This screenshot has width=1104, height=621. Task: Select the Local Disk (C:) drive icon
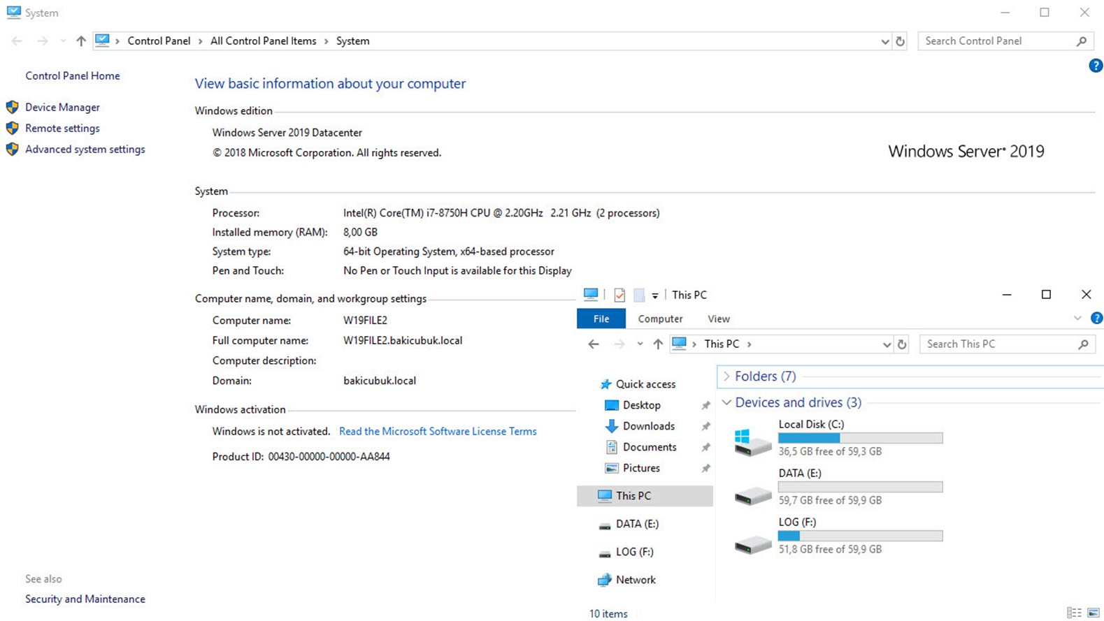[x=753, y=443]
